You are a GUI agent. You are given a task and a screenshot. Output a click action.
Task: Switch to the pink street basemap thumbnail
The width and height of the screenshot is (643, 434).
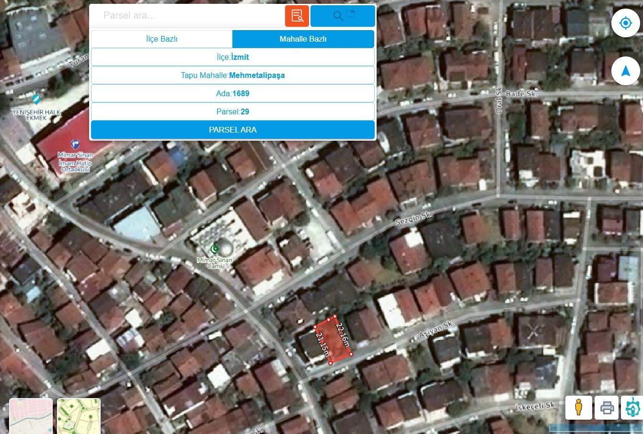[x=31, y=416]
